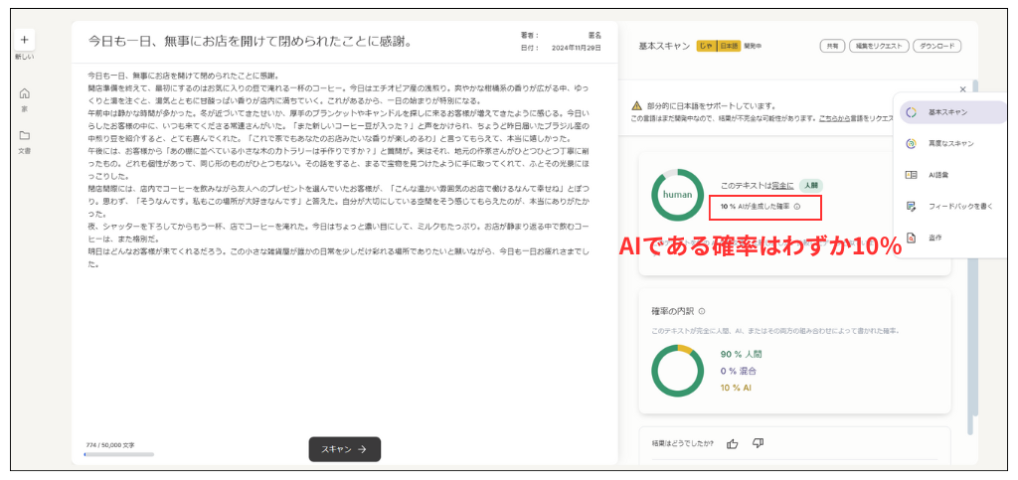This screenshot has height=480, width=1018.
Task: Click the feedback pencil icon
Action: (x=911, y=207)
